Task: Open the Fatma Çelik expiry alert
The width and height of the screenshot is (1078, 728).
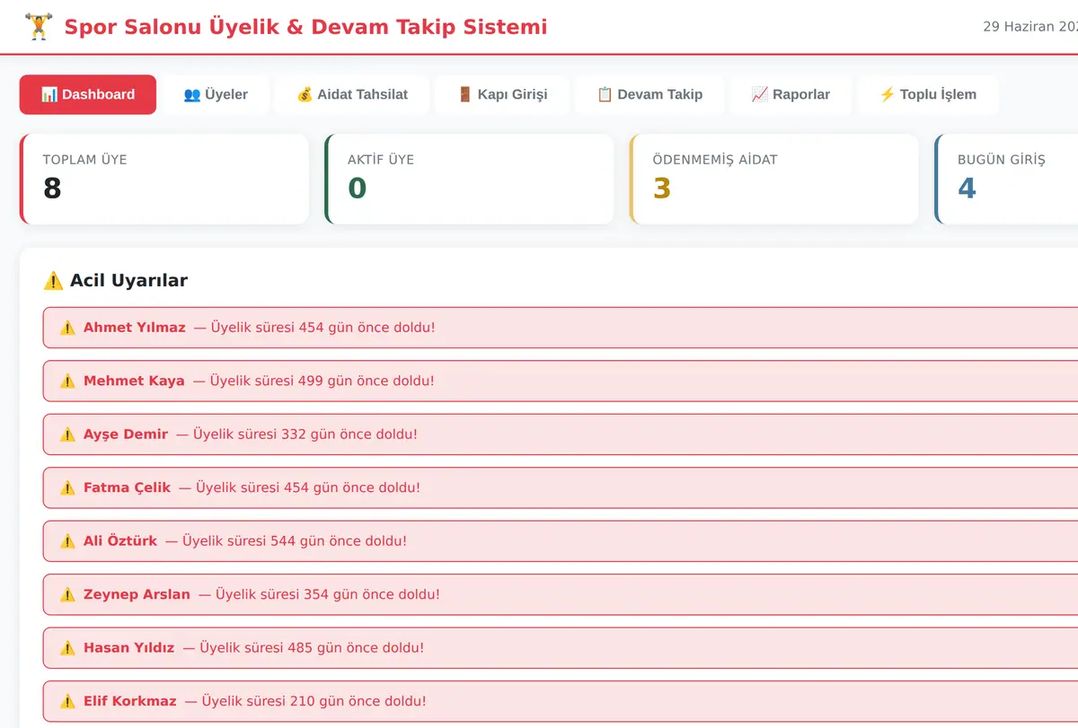Action: click(x=561, y=487)
